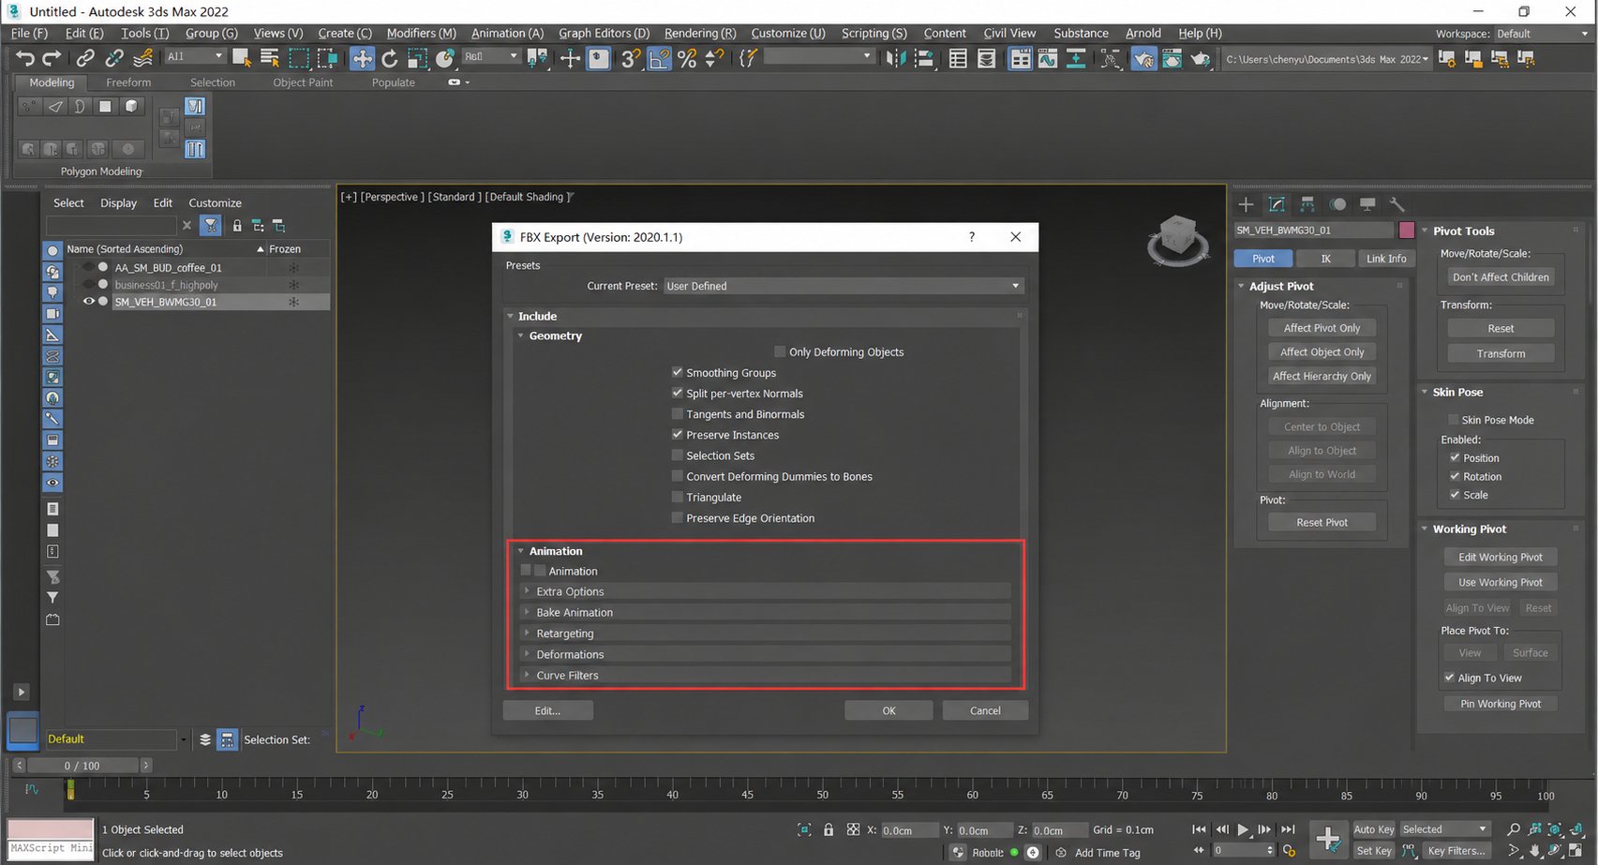The width and height of the screenshot is (1598, 865).
Task: Open the Motion command panel tab
Action: [x=1337, y=204]
